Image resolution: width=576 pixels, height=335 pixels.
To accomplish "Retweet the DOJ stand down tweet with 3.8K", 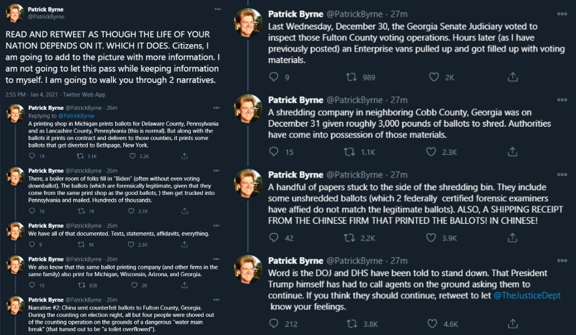I will coord(352,324).
